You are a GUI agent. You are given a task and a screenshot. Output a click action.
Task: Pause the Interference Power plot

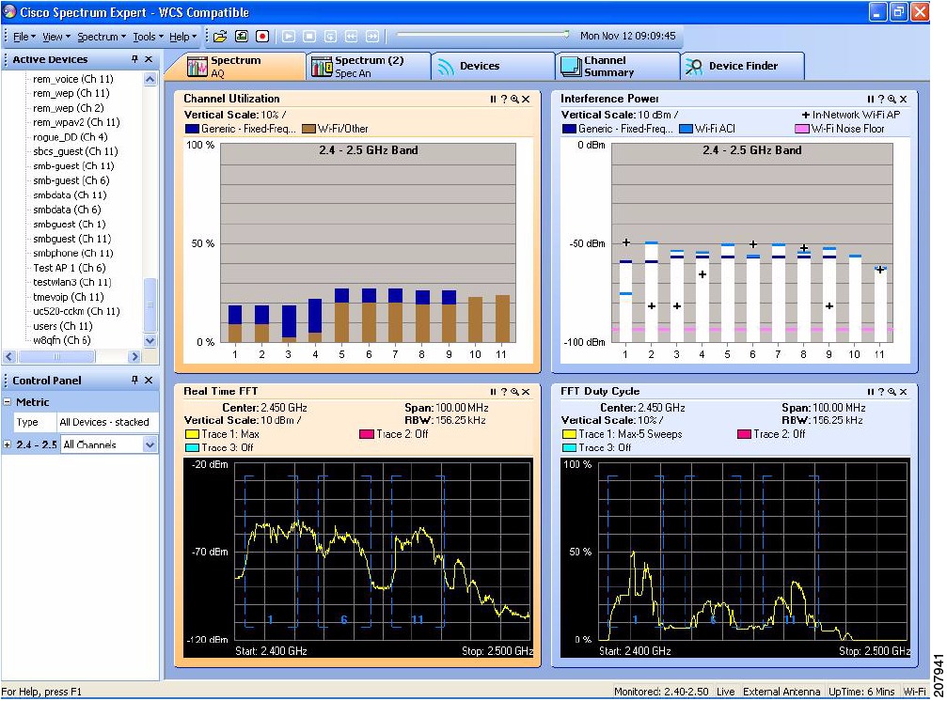point(870,99)
